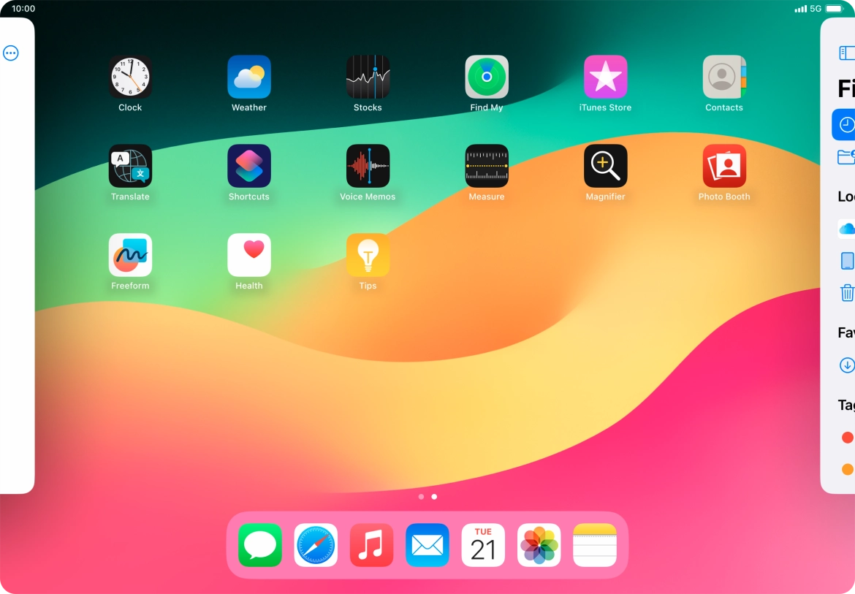Tap the second page indicator dot
This screenshot has height=594, width=855.
pyautogui.click(x=434, y=496)
